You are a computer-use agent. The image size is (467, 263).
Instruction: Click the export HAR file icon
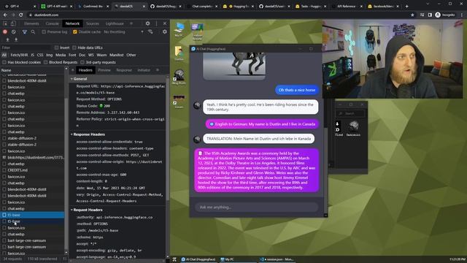tap(16, 39)
